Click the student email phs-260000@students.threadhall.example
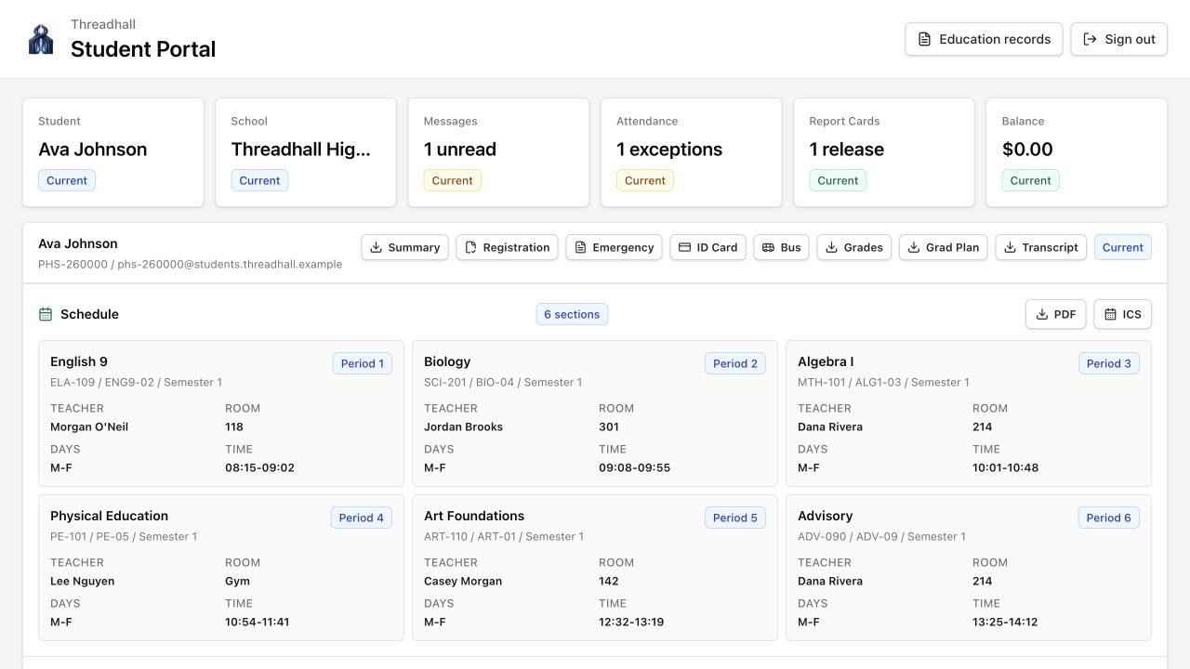Screen dimensions: 1190x669 230,264
